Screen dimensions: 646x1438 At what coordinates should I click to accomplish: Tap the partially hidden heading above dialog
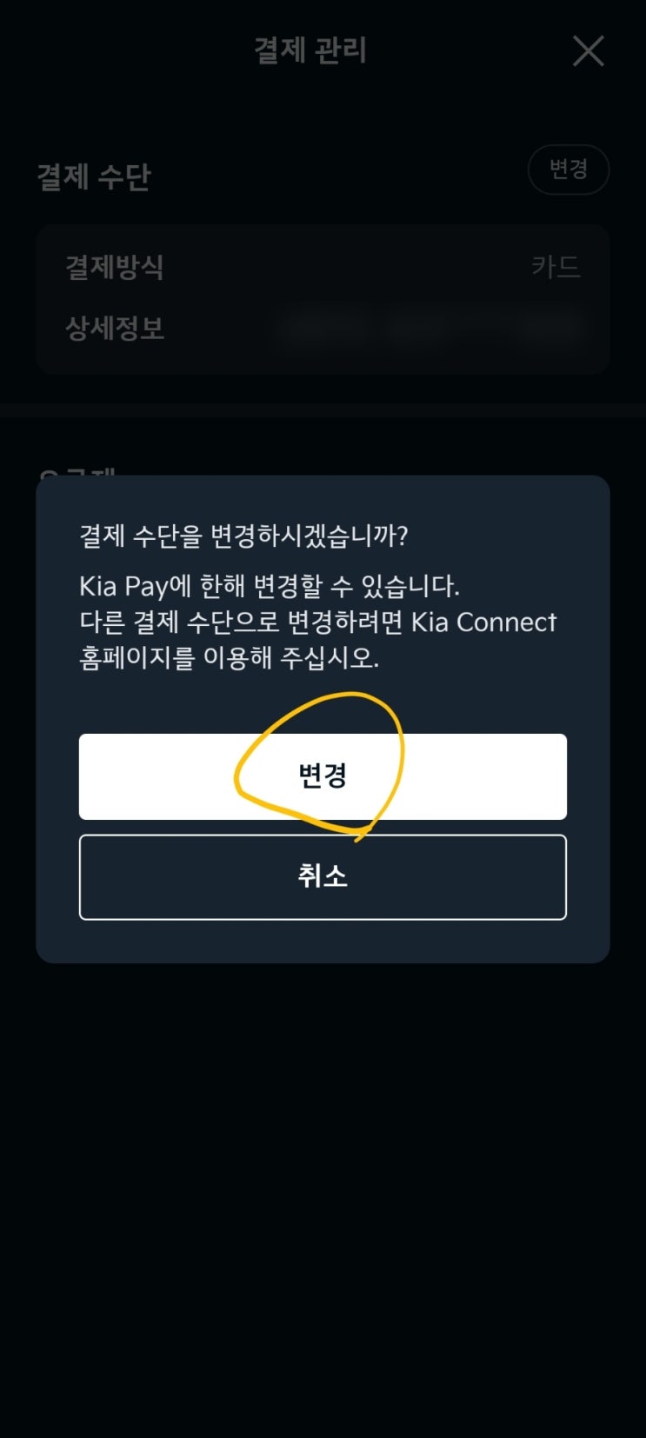pyautogui.click(x=78, y=472)
